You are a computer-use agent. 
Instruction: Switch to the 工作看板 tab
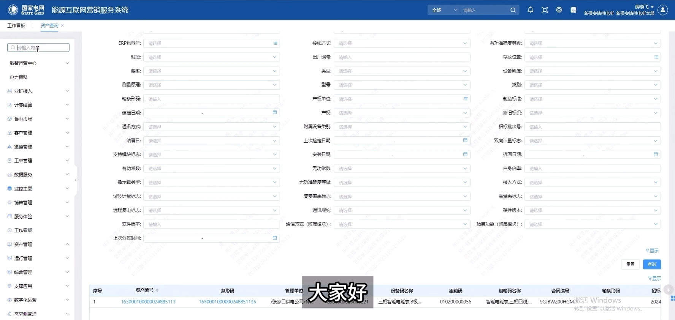tap(16, 25)
